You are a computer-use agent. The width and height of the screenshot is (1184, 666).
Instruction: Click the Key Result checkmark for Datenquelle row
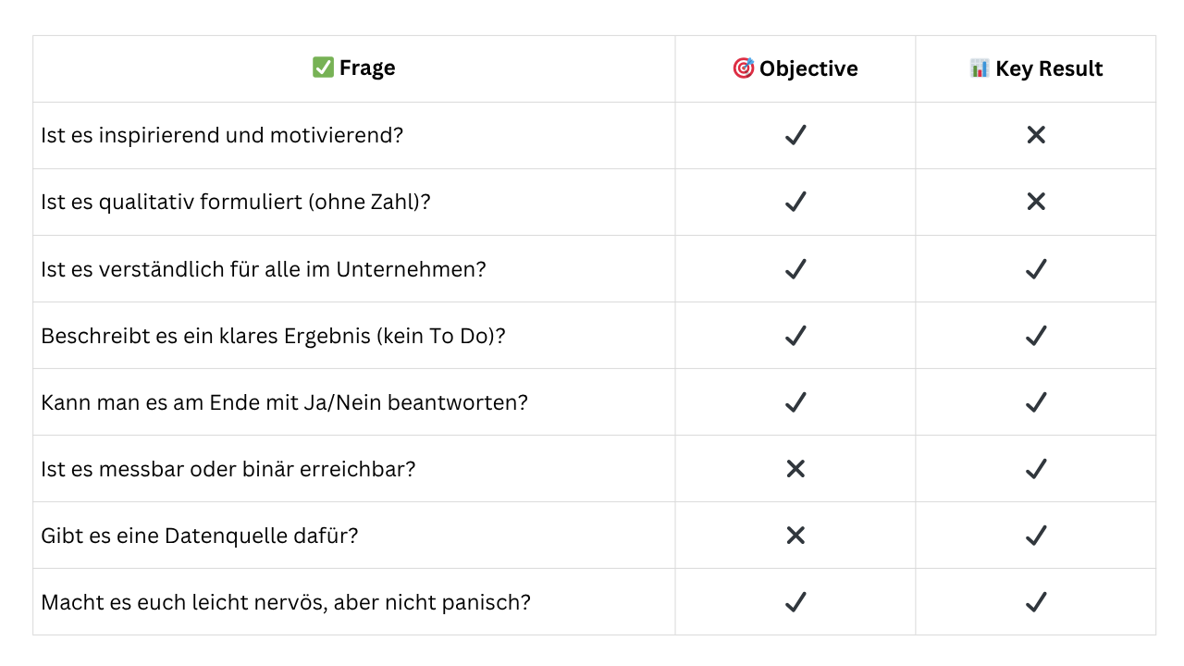tap(1036, 536)
